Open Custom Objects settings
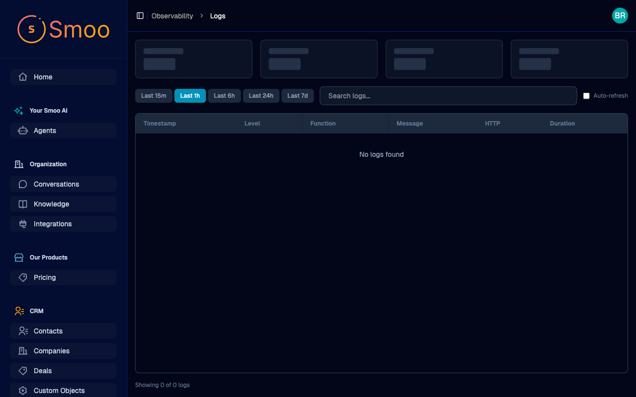Viewport: 636px width, 397px height. [63, 391]
